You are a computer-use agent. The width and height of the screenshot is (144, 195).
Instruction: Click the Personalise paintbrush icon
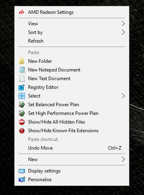tap(22, 180)
